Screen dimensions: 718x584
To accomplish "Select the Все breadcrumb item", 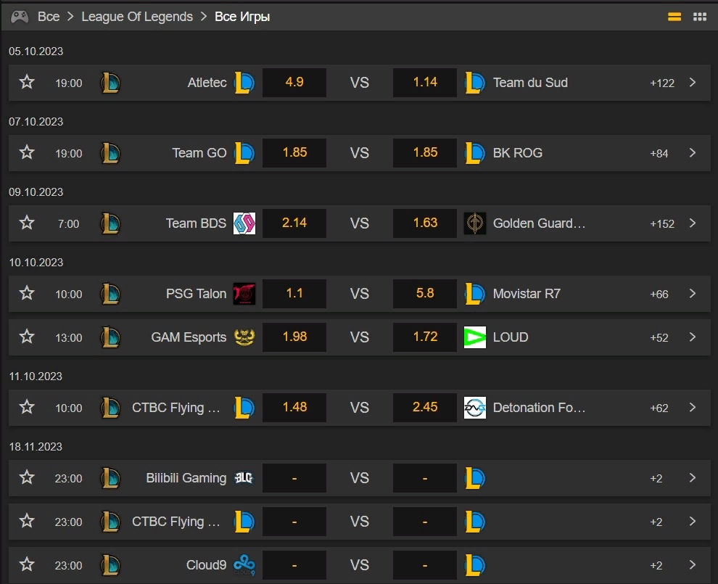I will 49,16.
